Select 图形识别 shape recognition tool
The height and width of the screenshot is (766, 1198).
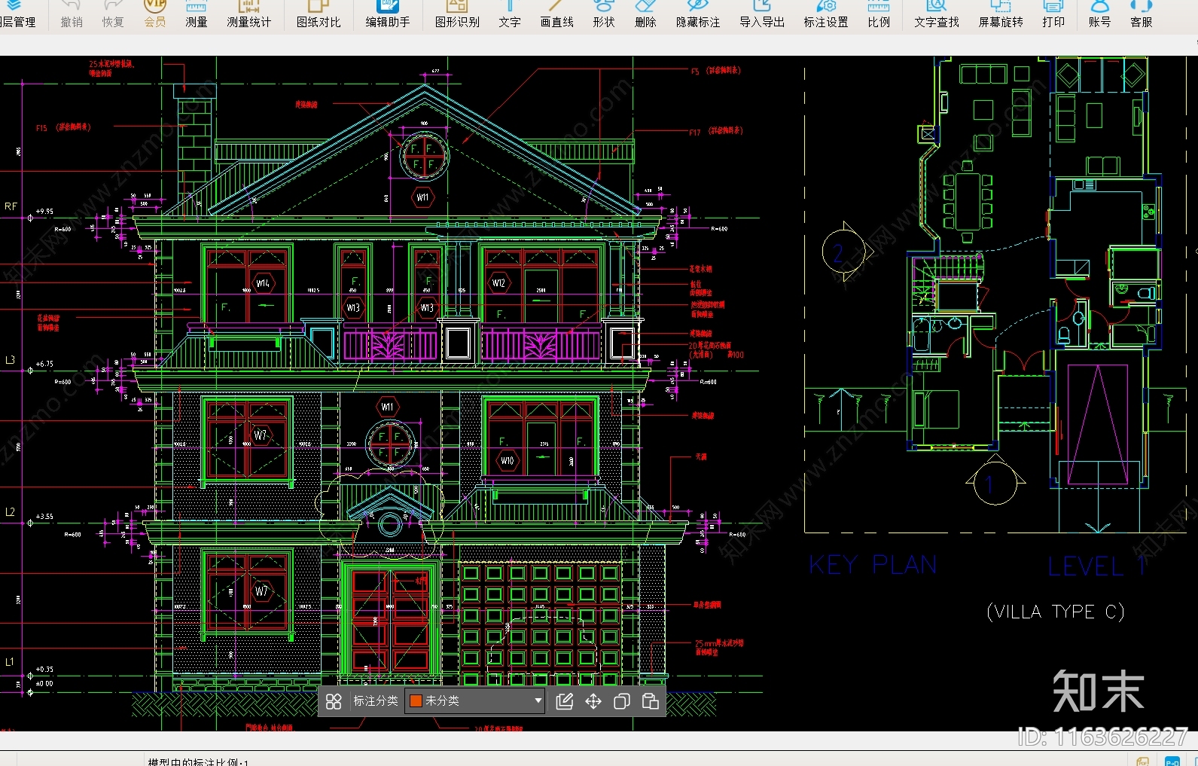tap(457, 15)
